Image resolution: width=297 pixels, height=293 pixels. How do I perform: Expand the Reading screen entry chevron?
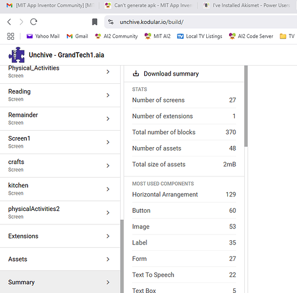coord(108,95)
